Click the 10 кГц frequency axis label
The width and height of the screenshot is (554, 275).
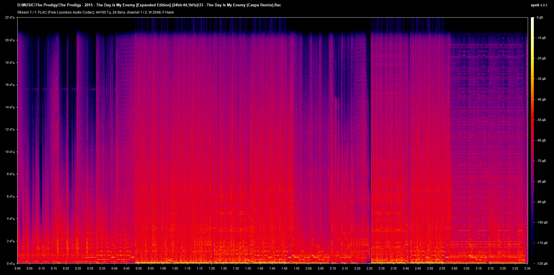pos(10,152)
